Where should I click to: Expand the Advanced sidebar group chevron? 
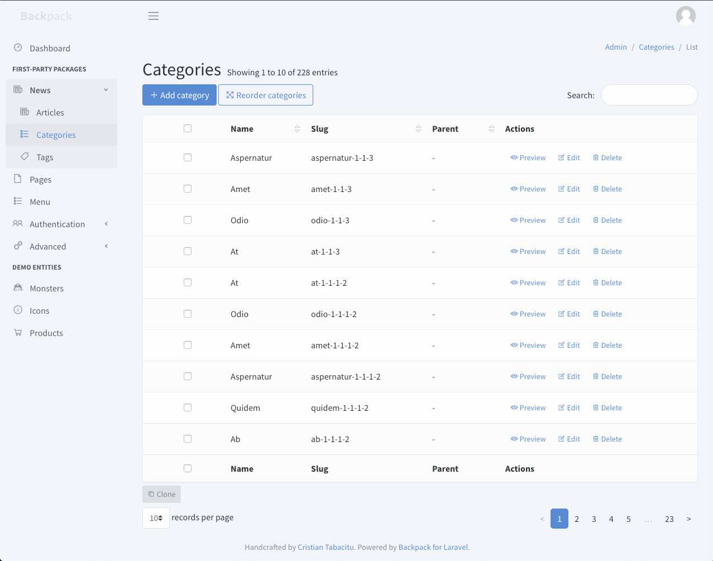click(x=106, y=246)
